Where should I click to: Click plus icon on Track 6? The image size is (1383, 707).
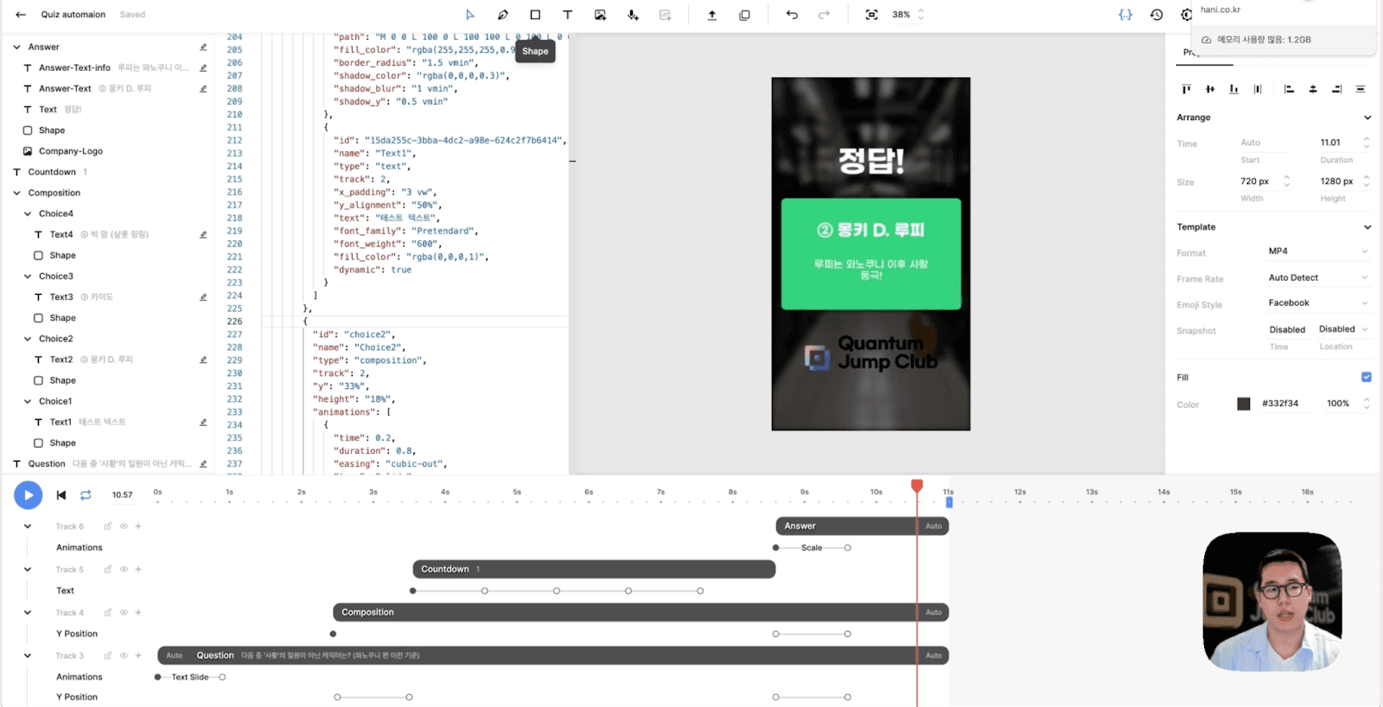coord(138,526)
